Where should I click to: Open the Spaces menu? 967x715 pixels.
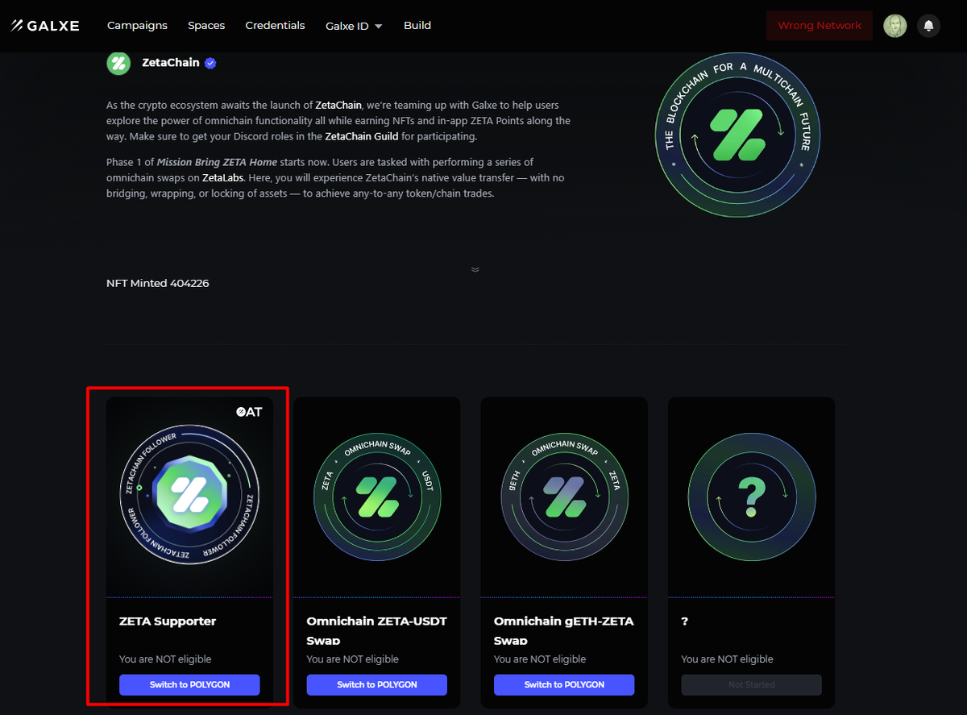[x=206, y=26]
